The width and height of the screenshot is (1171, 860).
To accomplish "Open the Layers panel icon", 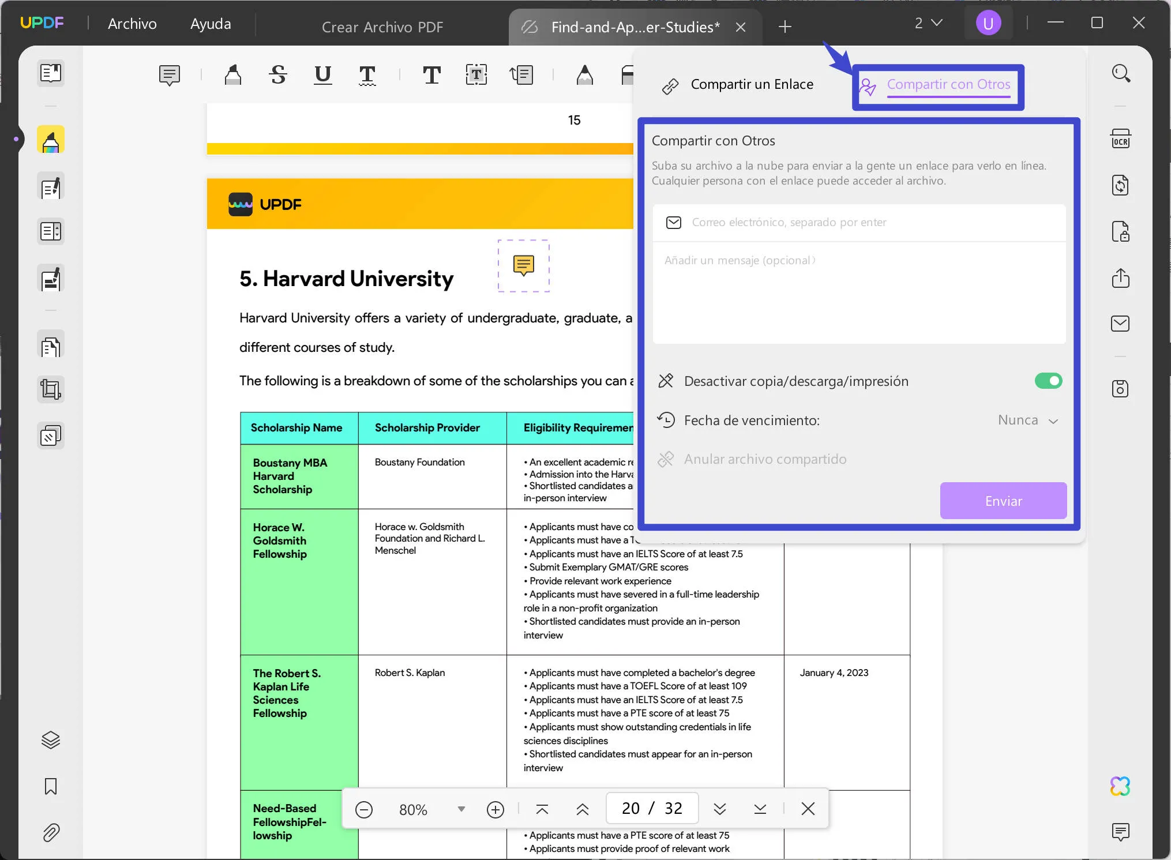I will click(51, 739).
